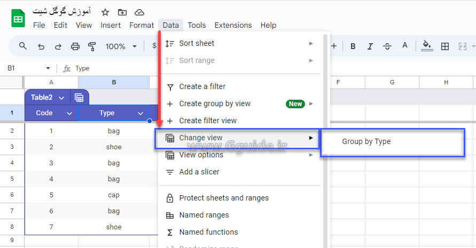Expand Create group by view submenu
The height and width of the screenshot is (248, 476).
click(x=311, y=103)
